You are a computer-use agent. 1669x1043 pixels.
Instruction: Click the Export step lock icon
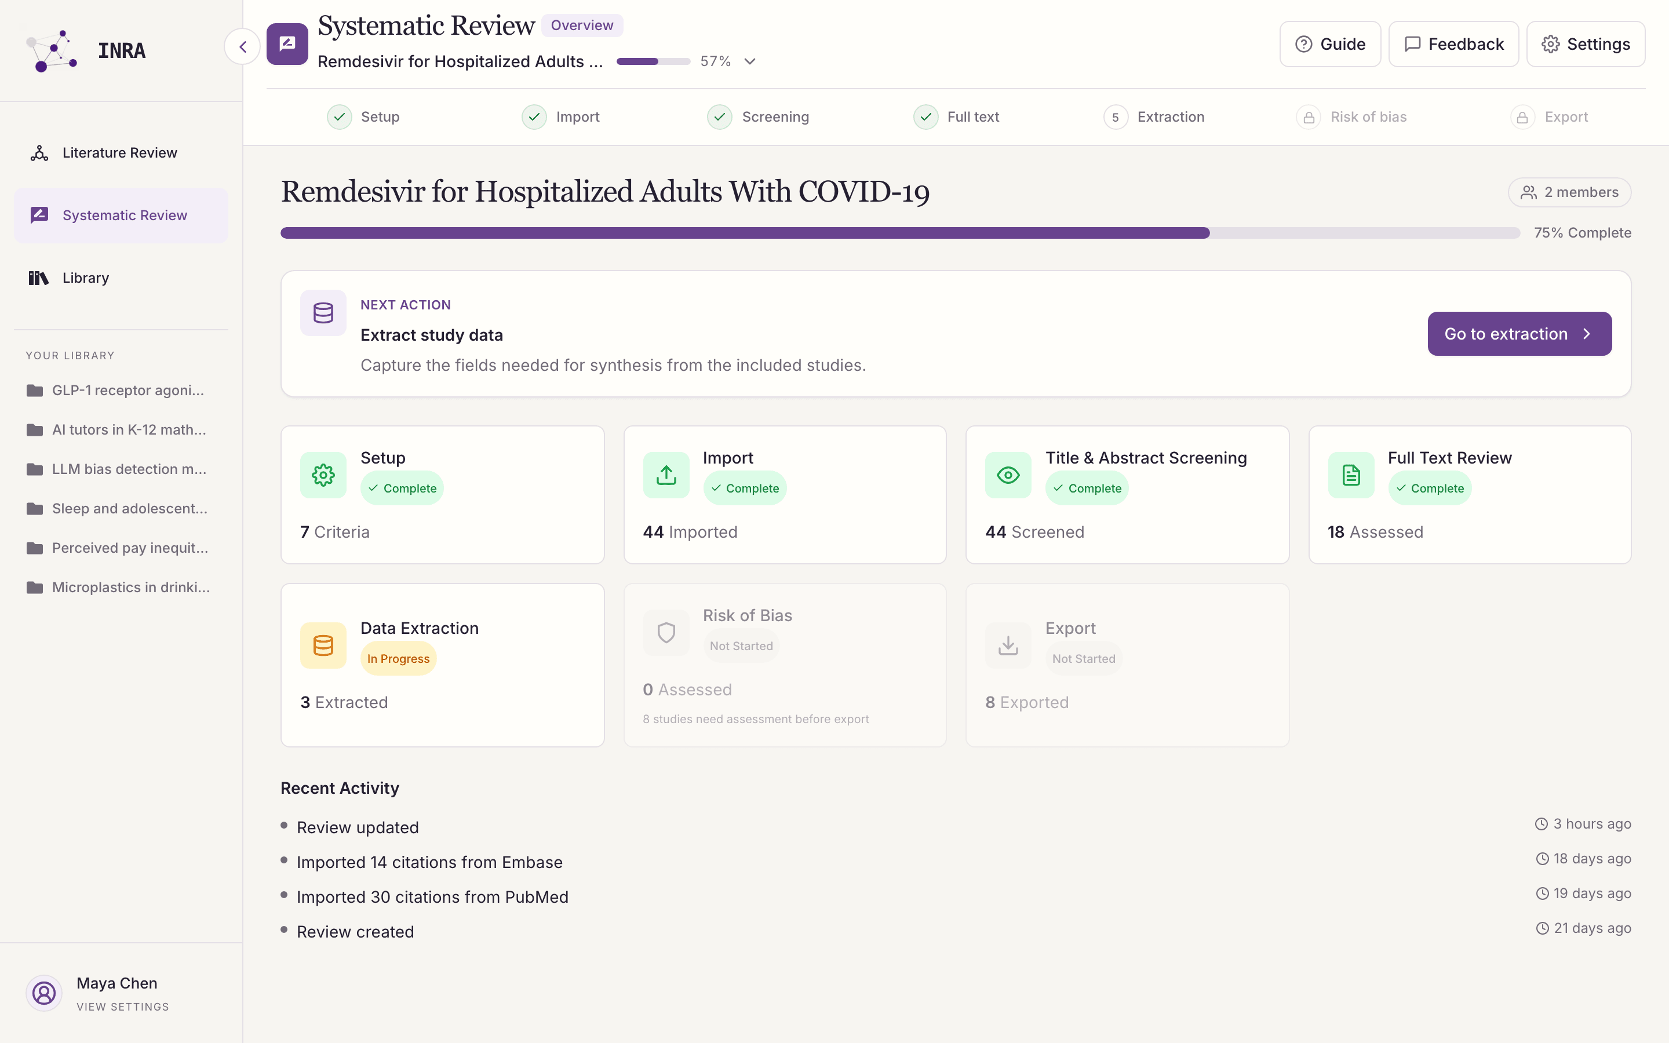click(x=1522, y=117)
